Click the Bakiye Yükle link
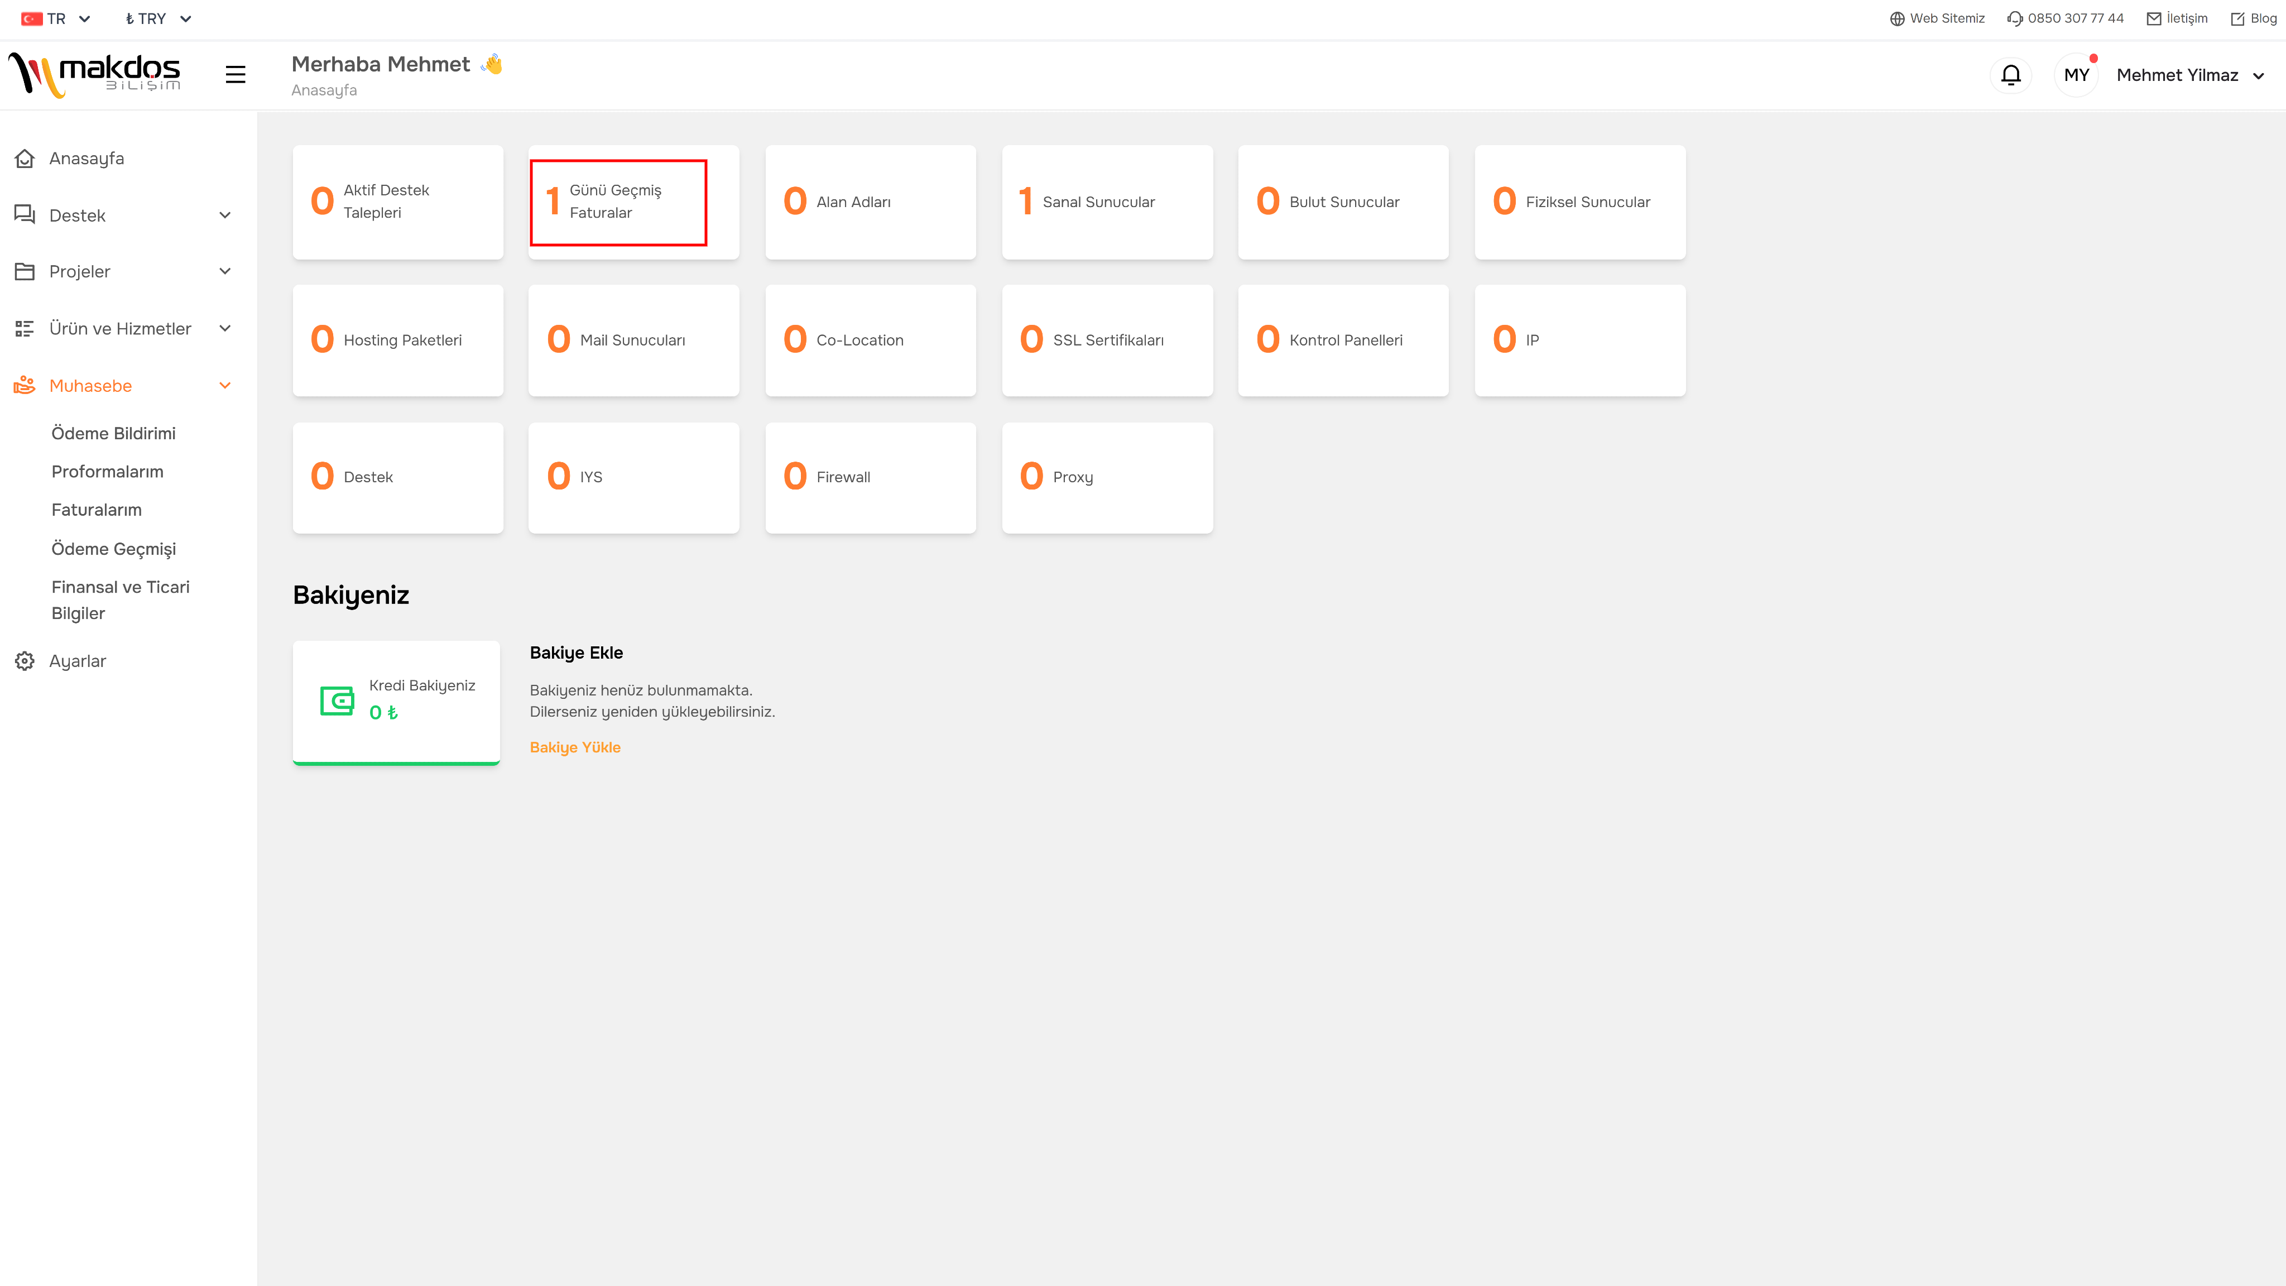The height and width of the screenshot is (1286, 2286). (x=575, y=747)
